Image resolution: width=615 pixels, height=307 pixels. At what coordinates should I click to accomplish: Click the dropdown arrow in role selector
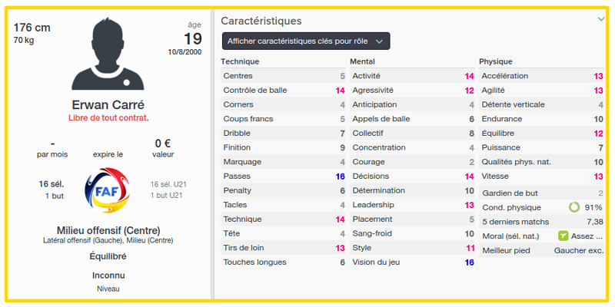[379, 41]
